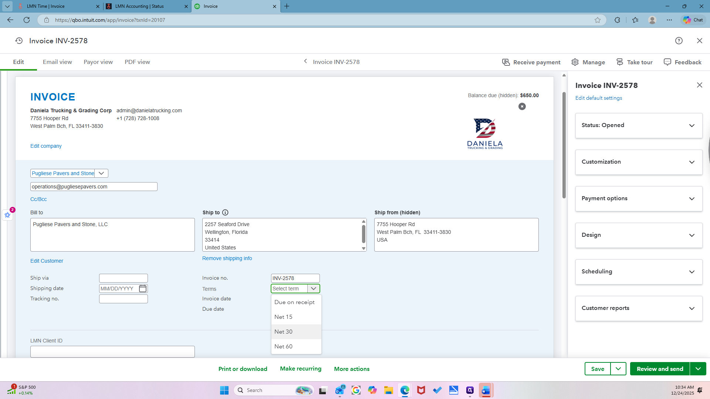Close the Invoice INV-2578 side panel

click(699, 85)
